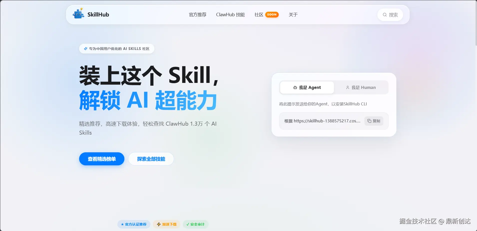The image size is (477, 231).
Task: Select the 我是 Agent tab
Action: click(x=307, y=87)
